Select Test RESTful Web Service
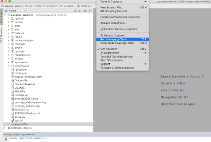The height and width of the screenshot is (142, 211). click(122, 57)
